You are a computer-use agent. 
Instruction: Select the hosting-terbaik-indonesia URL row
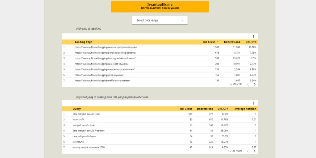pos(160,58)
